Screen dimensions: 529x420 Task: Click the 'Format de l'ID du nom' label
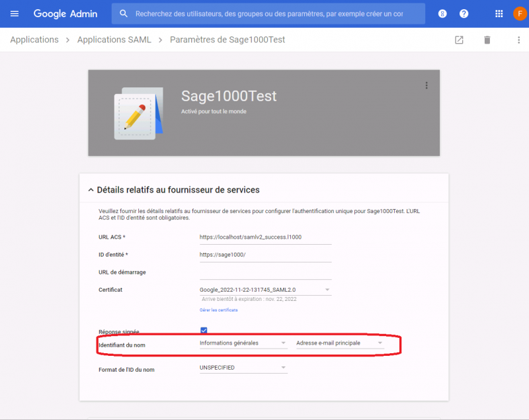click(126, 370)
